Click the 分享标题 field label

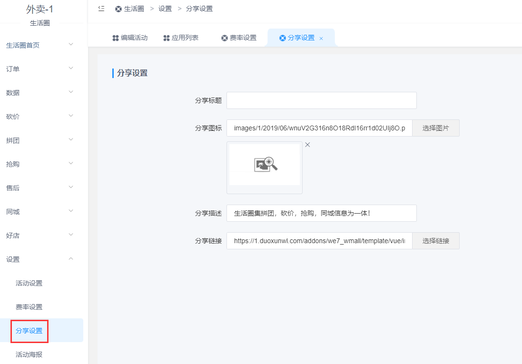click(x=208, y=100)
